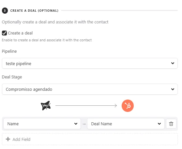Click the orange HubSpot logo icon

(128, 106)
